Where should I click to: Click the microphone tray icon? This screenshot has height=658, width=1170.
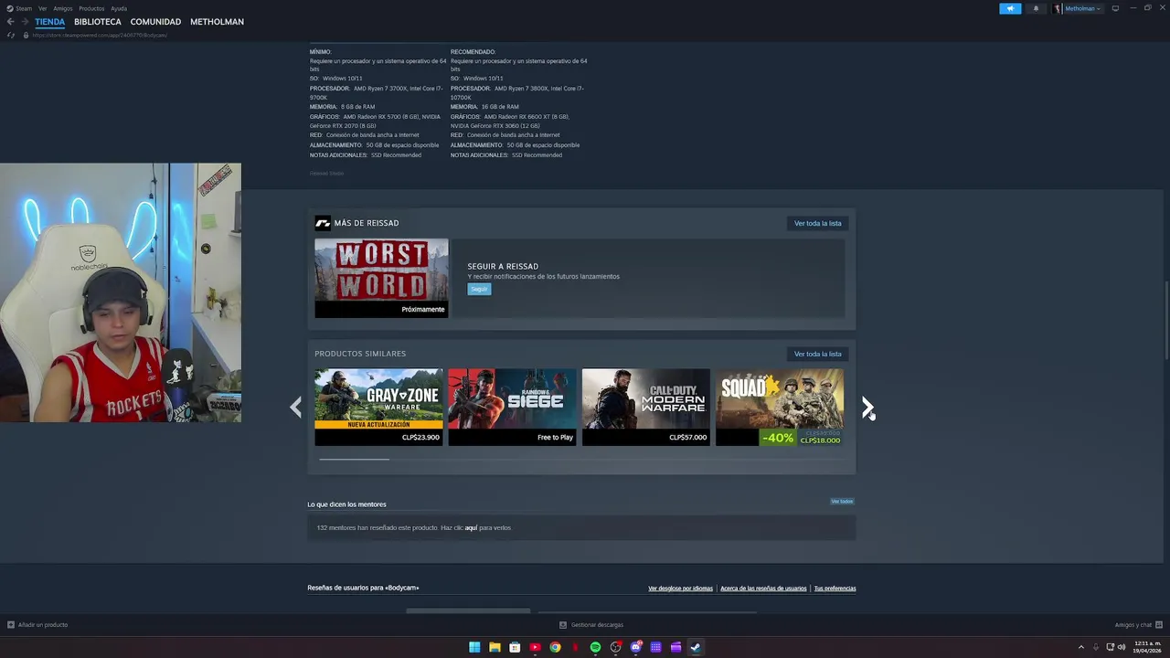click(x=1096, y=647)
